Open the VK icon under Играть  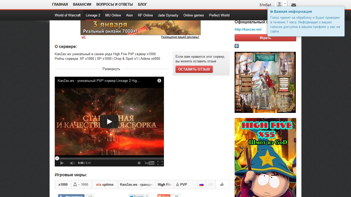(x=237, y=46)
